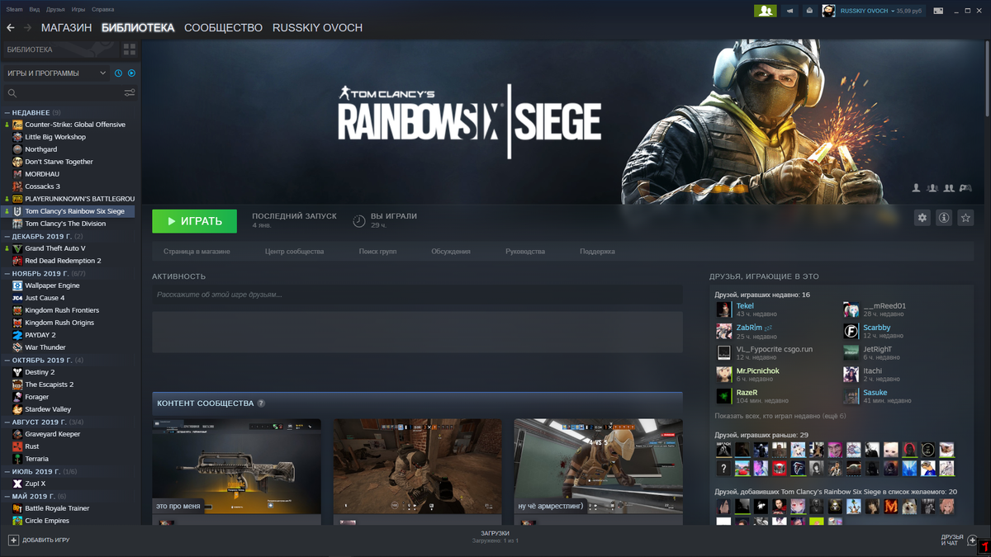Screen dimensions: 991x557
Task: Open the Центр сообщества tab
Action: click(x=294, y=252)
